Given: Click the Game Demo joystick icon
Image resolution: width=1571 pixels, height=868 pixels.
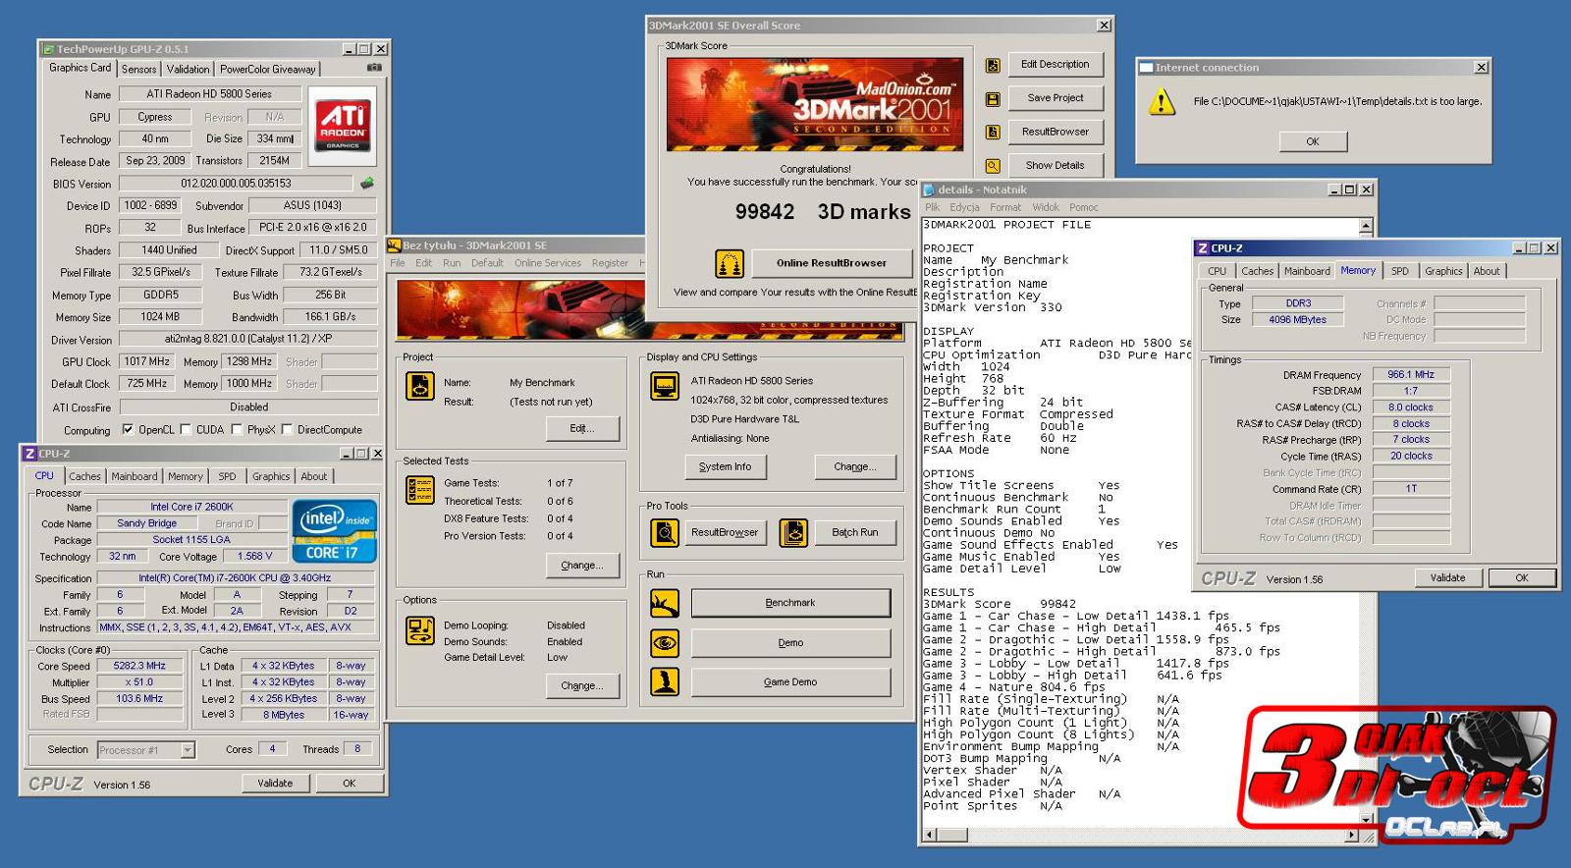Looking at the screenshot, I should pyautogui.click(x=665, y=681).
